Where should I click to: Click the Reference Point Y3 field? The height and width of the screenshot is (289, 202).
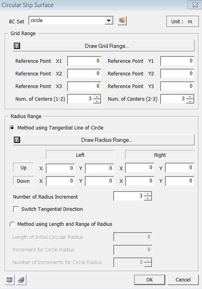click(177, 86)
